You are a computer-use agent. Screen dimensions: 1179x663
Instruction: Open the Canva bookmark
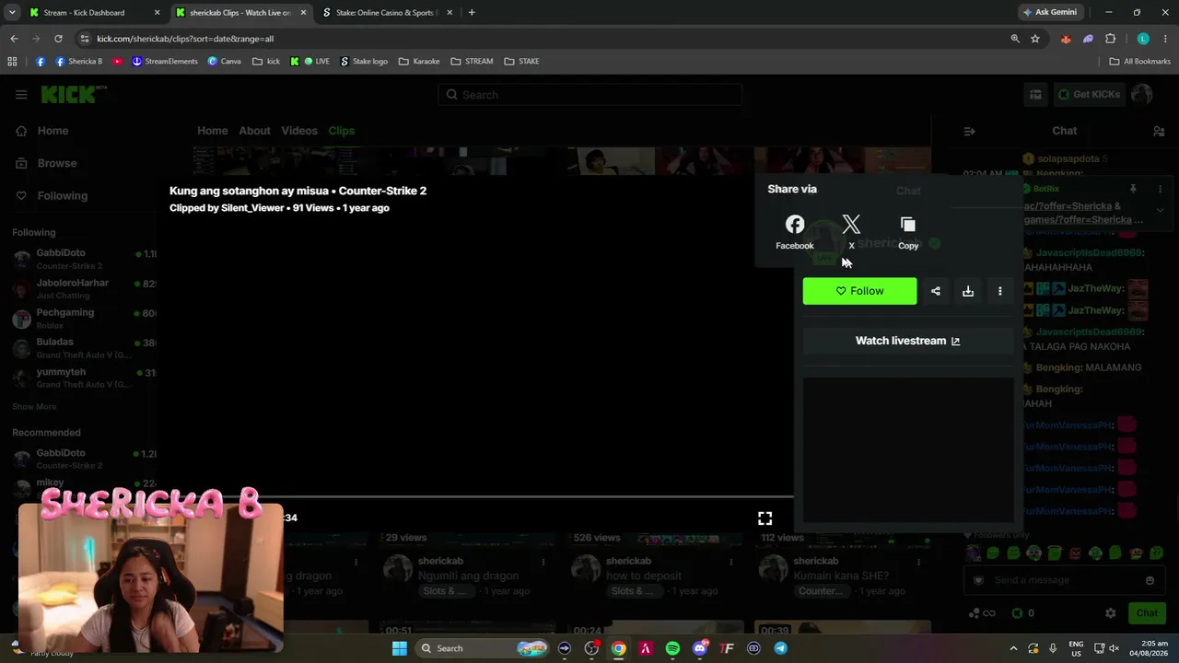[x=224, y=62]
